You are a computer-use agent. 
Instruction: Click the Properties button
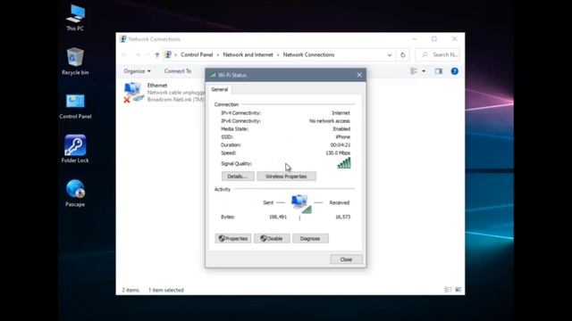point(233,239)
